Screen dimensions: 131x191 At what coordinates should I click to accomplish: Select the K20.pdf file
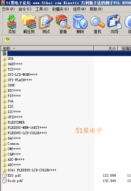(x=14, y=175)
